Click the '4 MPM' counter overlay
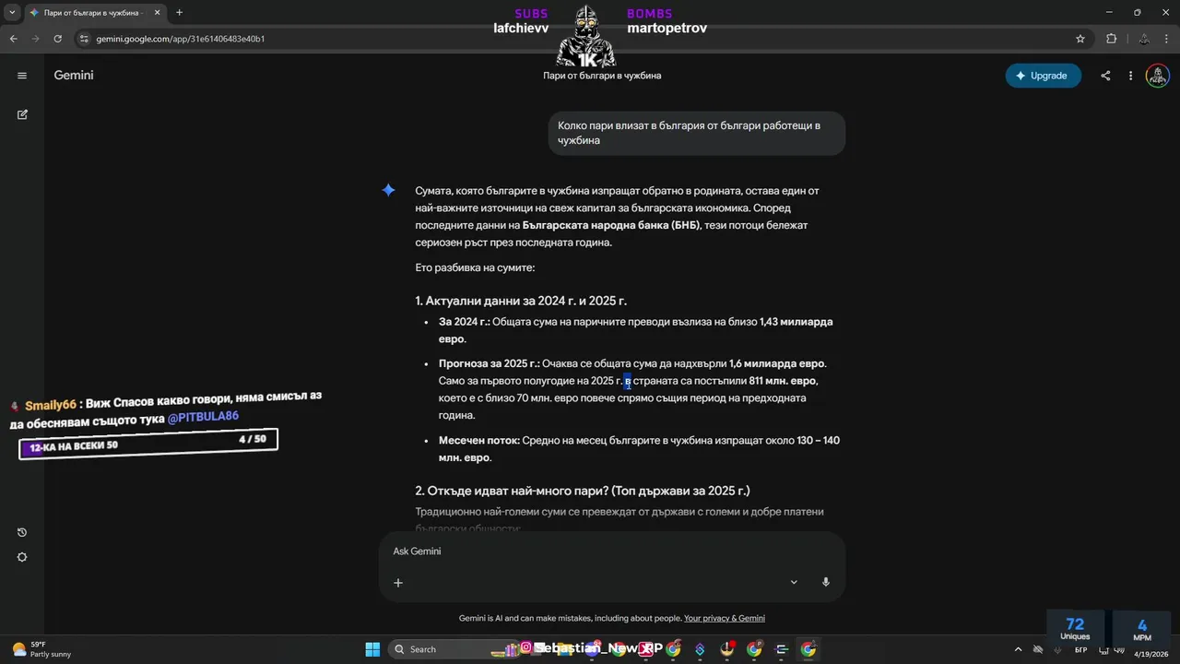The width and height of the screenshot is (1180, 664). click(1141, 628)
